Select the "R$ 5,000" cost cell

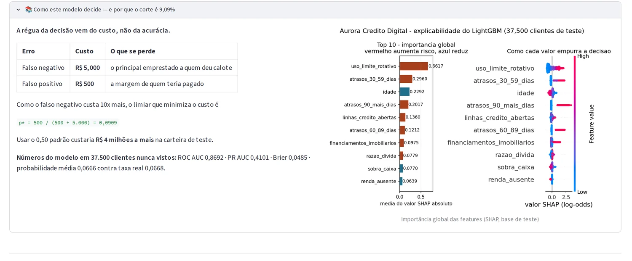88,68
